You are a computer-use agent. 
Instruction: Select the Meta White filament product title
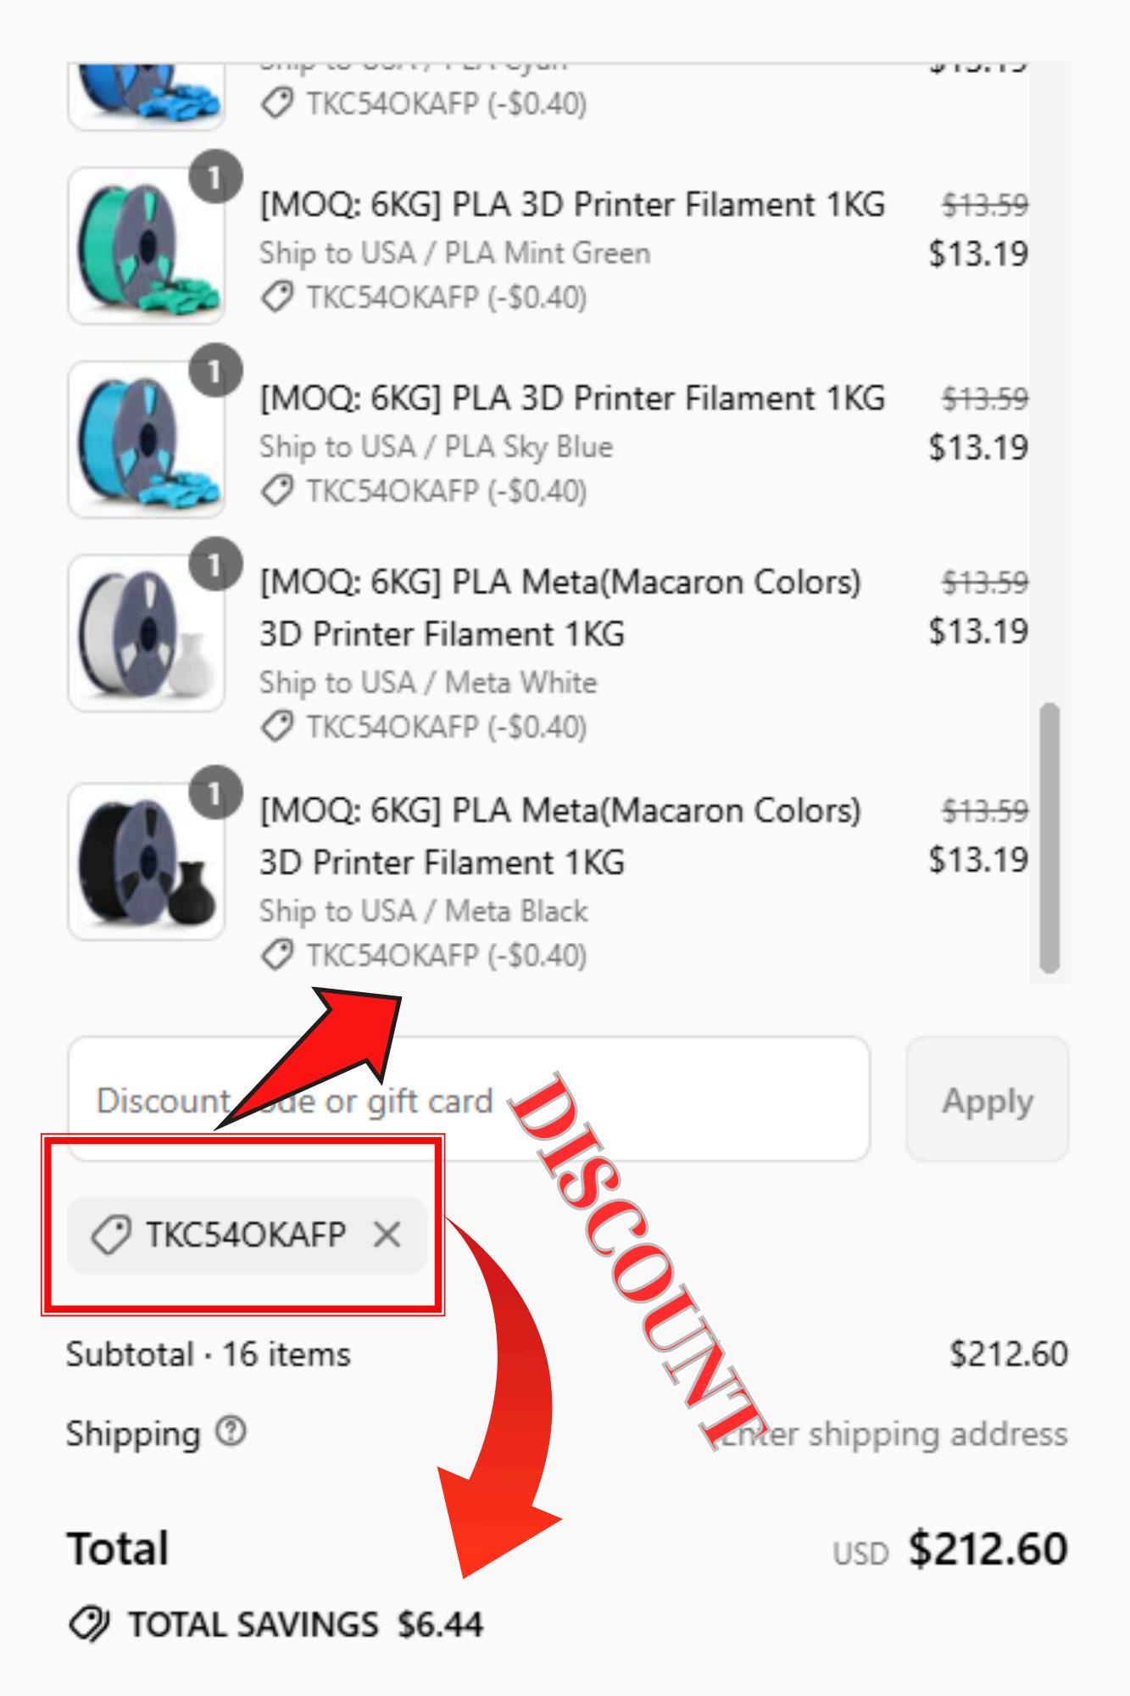point(560,608)
